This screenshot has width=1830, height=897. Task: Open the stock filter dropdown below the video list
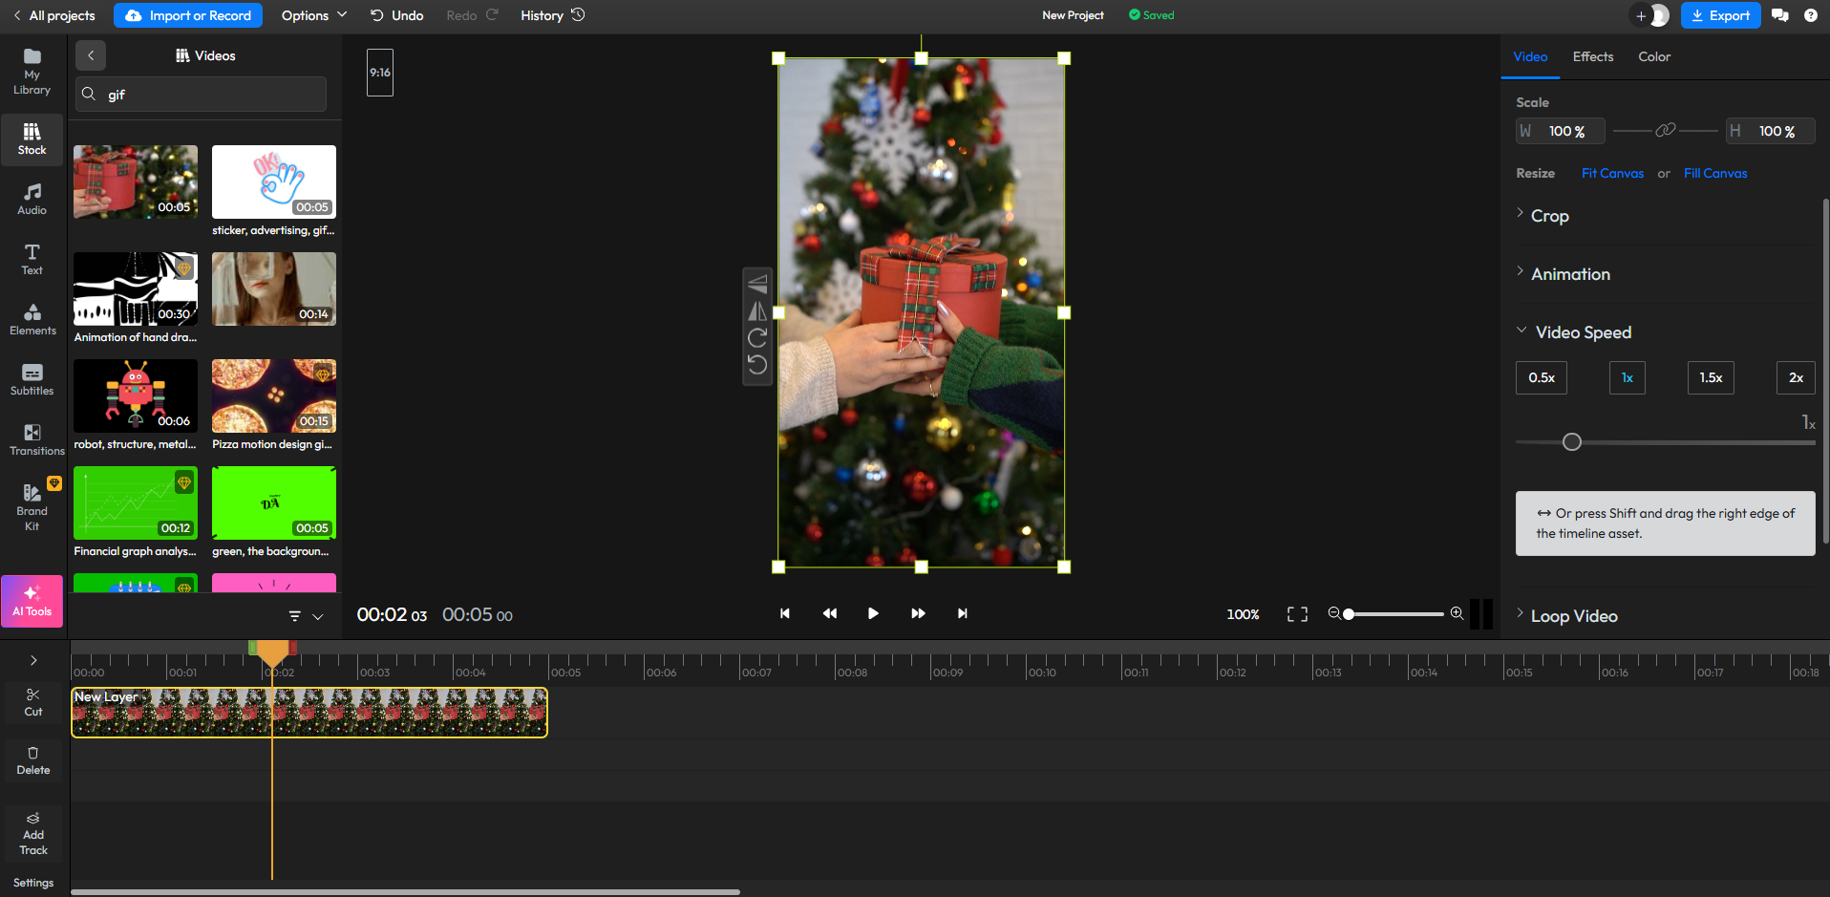(307, 616)
